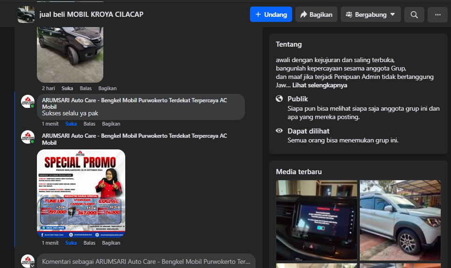Viewport: 451px width, 268px height.
Task: Toggle Suka under the Special Promo image
Action: coord(71,243)
